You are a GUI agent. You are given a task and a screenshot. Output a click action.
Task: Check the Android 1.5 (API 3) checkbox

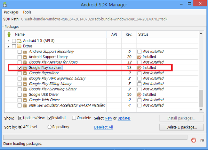point(14,41)
